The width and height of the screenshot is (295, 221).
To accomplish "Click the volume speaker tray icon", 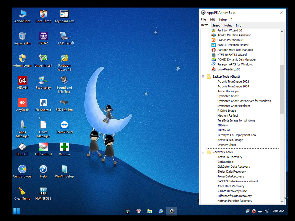I will [x=267, y=211].
